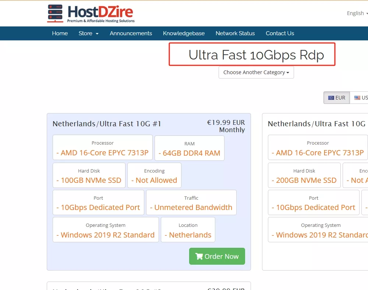Screen dimensions: 368x290
Task: Switch currency to USD with US flag
Action: (361, 98)
